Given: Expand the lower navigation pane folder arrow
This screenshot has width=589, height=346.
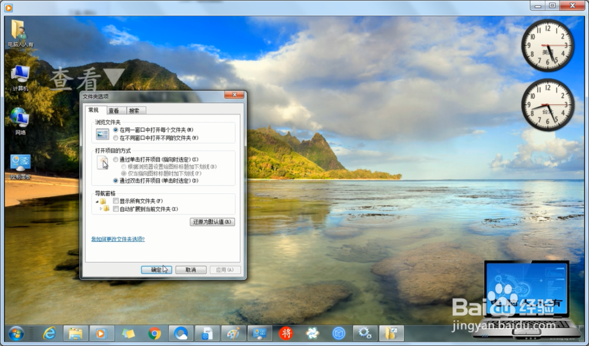Looking at the screenshot, I should (101, 209).
